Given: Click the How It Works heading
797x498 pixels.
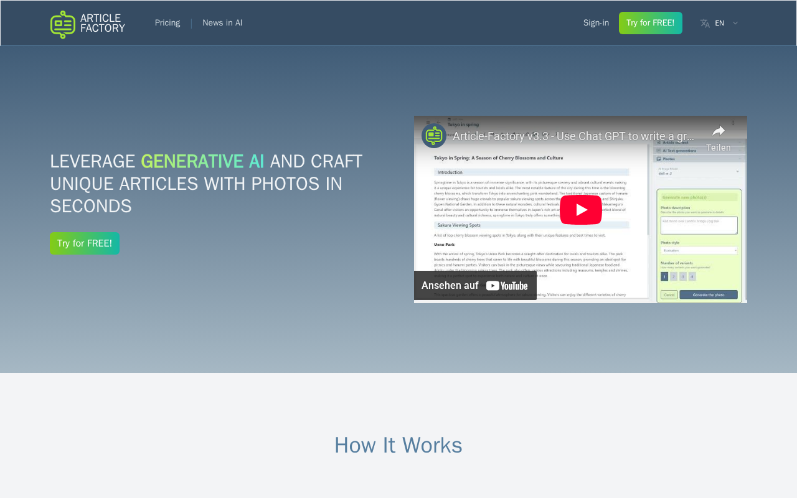Looking at the screenshot, I should click(x=398, y=445).
